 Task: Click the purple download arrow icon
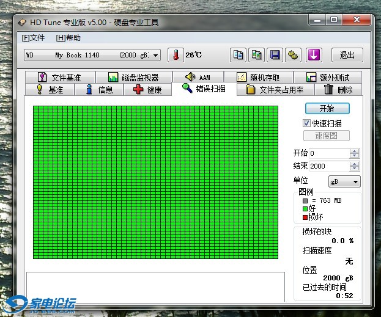point(314,55)
